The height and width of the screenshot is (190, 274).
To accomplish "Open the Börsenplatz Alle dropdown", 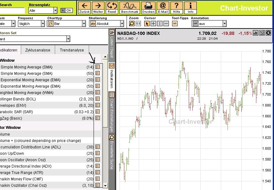I will (43, 11).
